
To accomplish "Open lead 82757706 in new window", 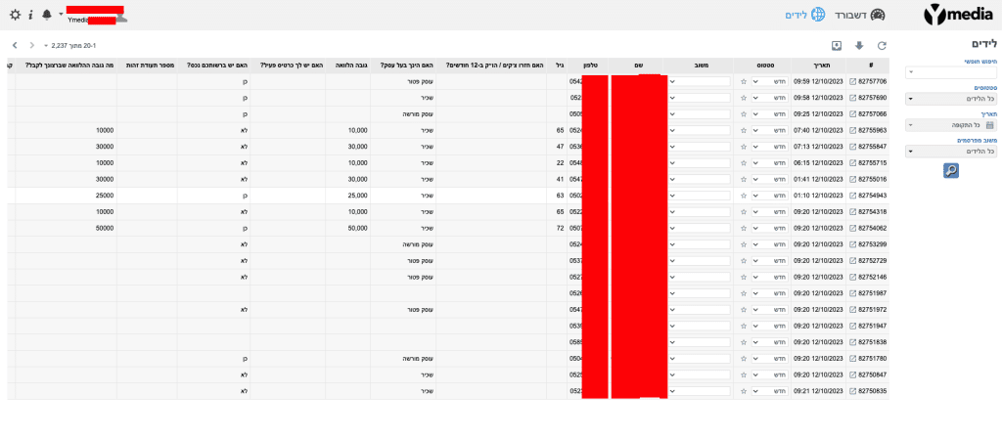I will [x=852, y=82].
